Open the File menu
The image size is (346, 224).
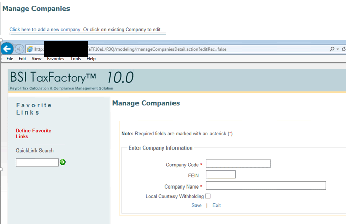10,59
